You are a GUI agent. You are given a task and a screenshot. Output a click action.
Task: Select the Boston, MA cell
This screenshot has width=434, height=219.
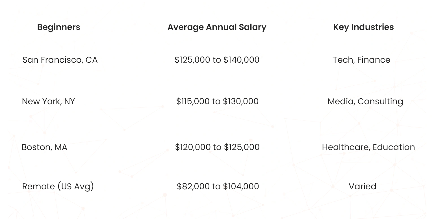click(x=44, y=147)
